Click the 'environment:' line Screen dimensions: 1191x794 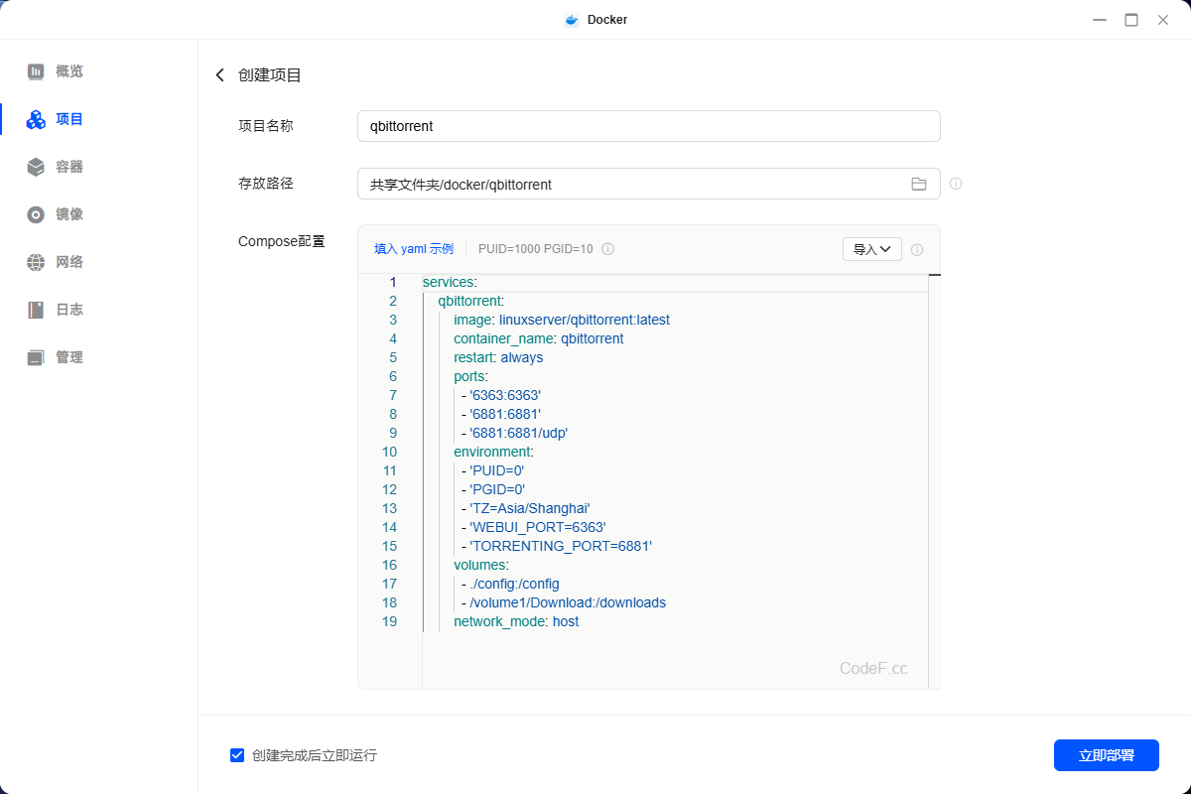(x=493, y=452)
